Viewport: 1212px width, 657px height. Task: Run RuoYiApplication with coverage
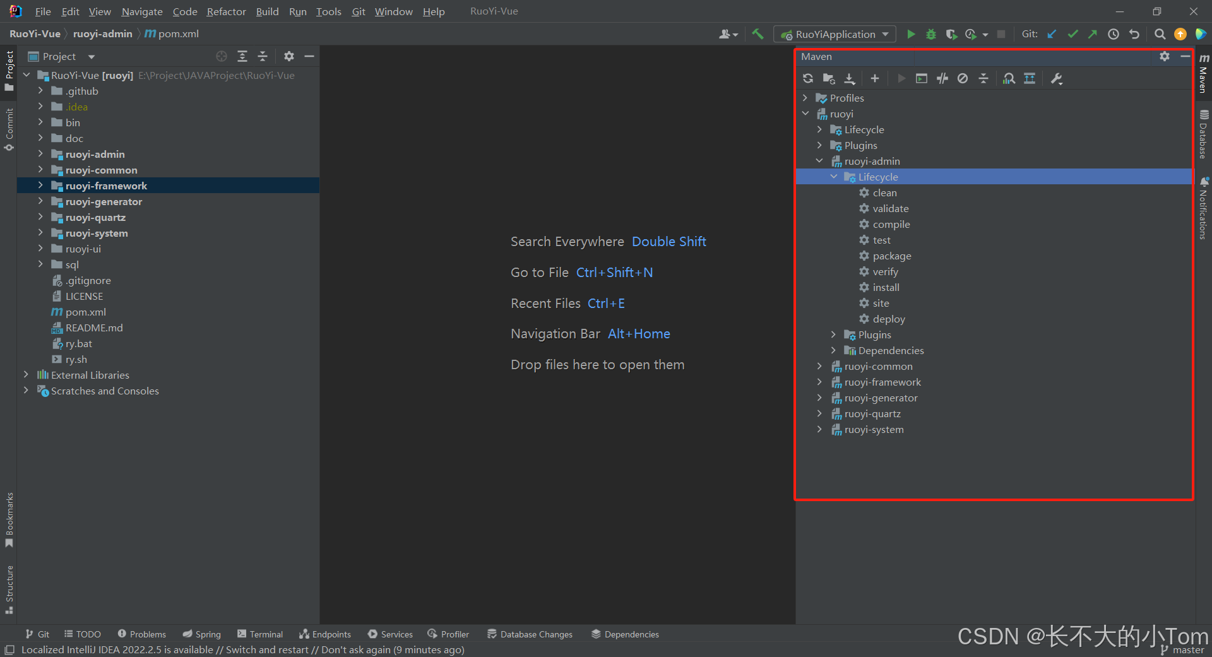[951, 34]
